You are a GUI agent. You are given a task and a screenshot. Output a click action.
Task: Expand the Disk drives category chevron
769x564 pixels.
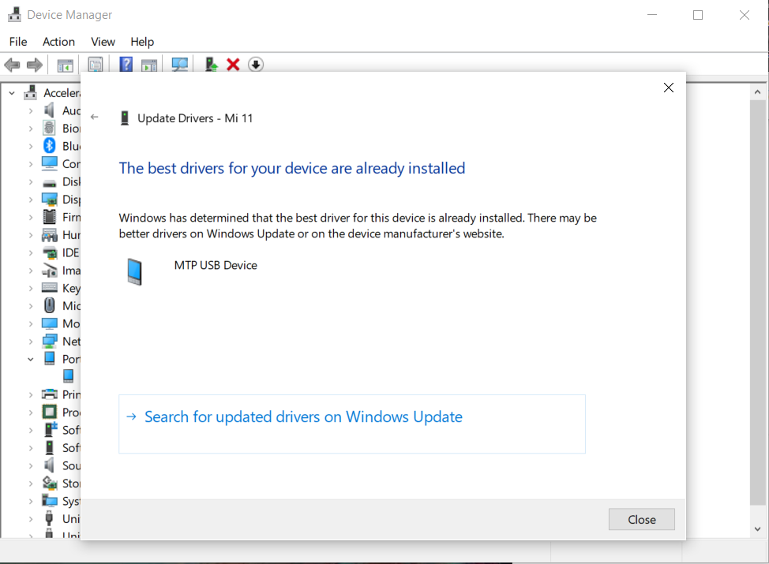coord(31,181)
